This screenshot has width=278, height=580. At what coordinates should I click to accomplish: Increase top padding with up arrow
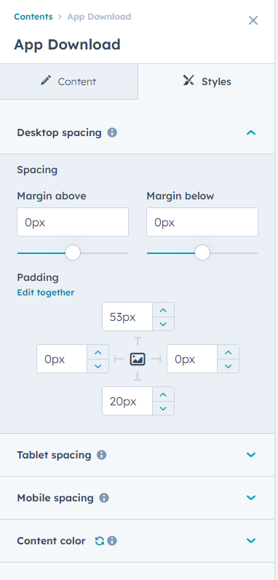click(163, 310)
